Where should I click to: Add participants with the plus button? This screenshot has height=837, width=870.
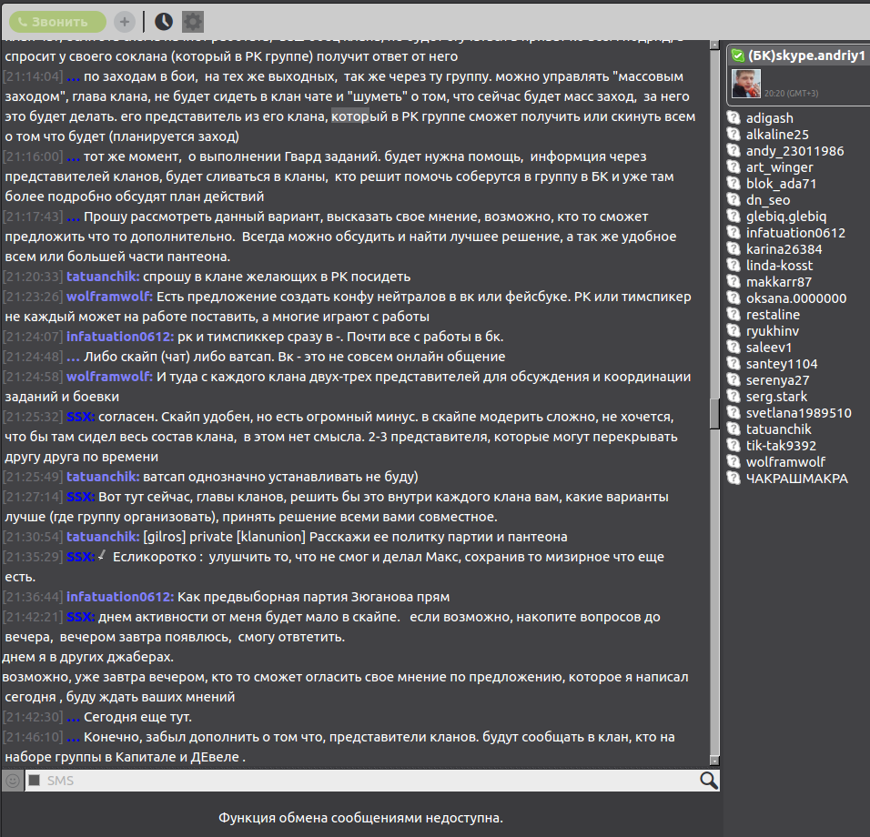coord(125,22)
